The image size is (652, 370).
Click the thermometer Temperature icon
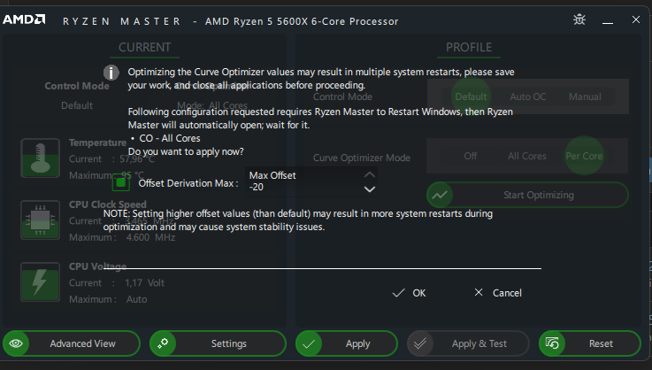(39, 158)
